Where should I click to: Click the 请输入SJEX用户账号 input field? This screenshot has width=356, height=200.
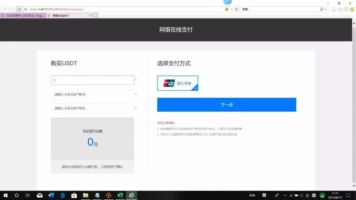click(x=92, y=94)
